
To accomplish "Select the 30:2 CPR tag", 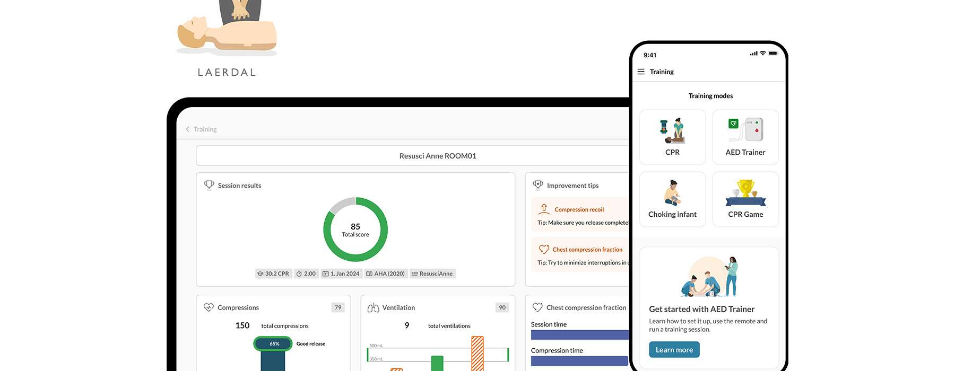I will pos(273,273).
